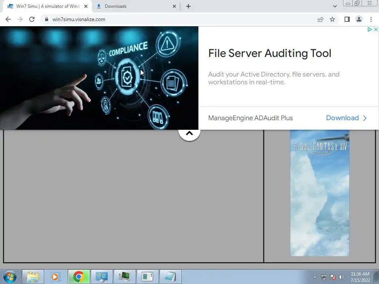Read the ad description about Active Directory
The image size is (379, 284).
coord(274,78)
